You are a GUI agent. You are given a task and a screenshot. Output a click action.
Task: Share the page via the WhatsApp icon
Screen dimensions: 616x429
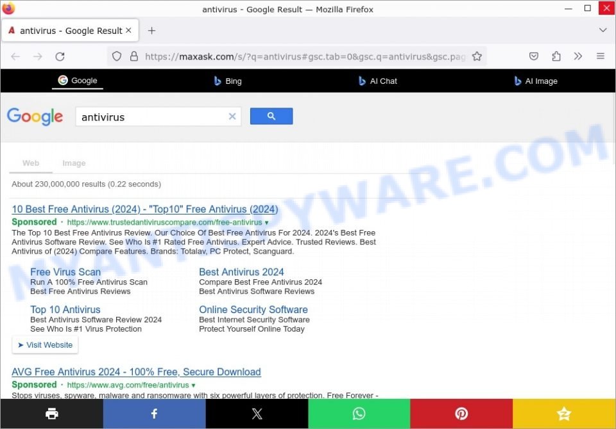tap(359, 413)
